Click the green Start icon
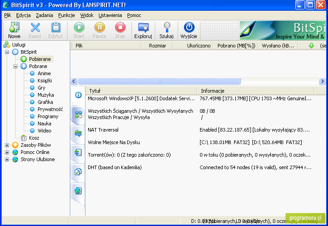 point(79,27)
